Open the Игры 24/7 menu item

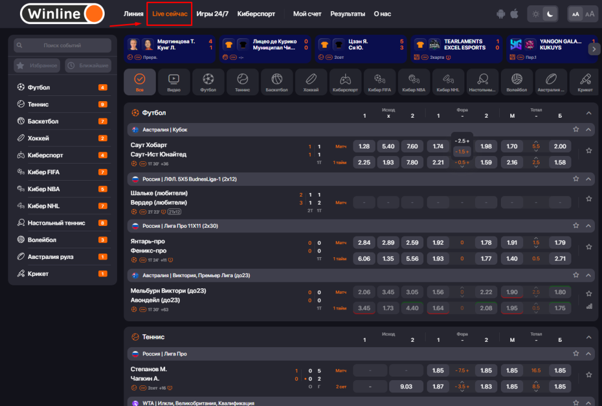[212, 14]
